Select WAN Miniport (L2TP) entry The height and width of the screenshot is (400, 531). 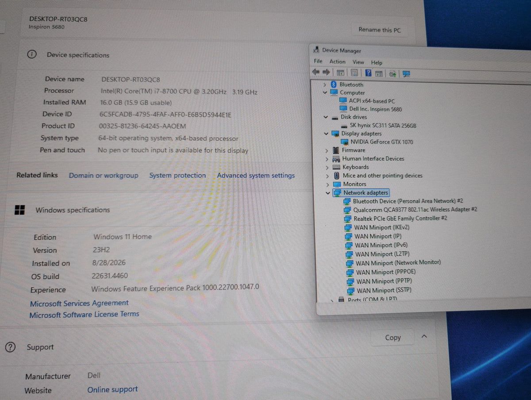point(382,254)
